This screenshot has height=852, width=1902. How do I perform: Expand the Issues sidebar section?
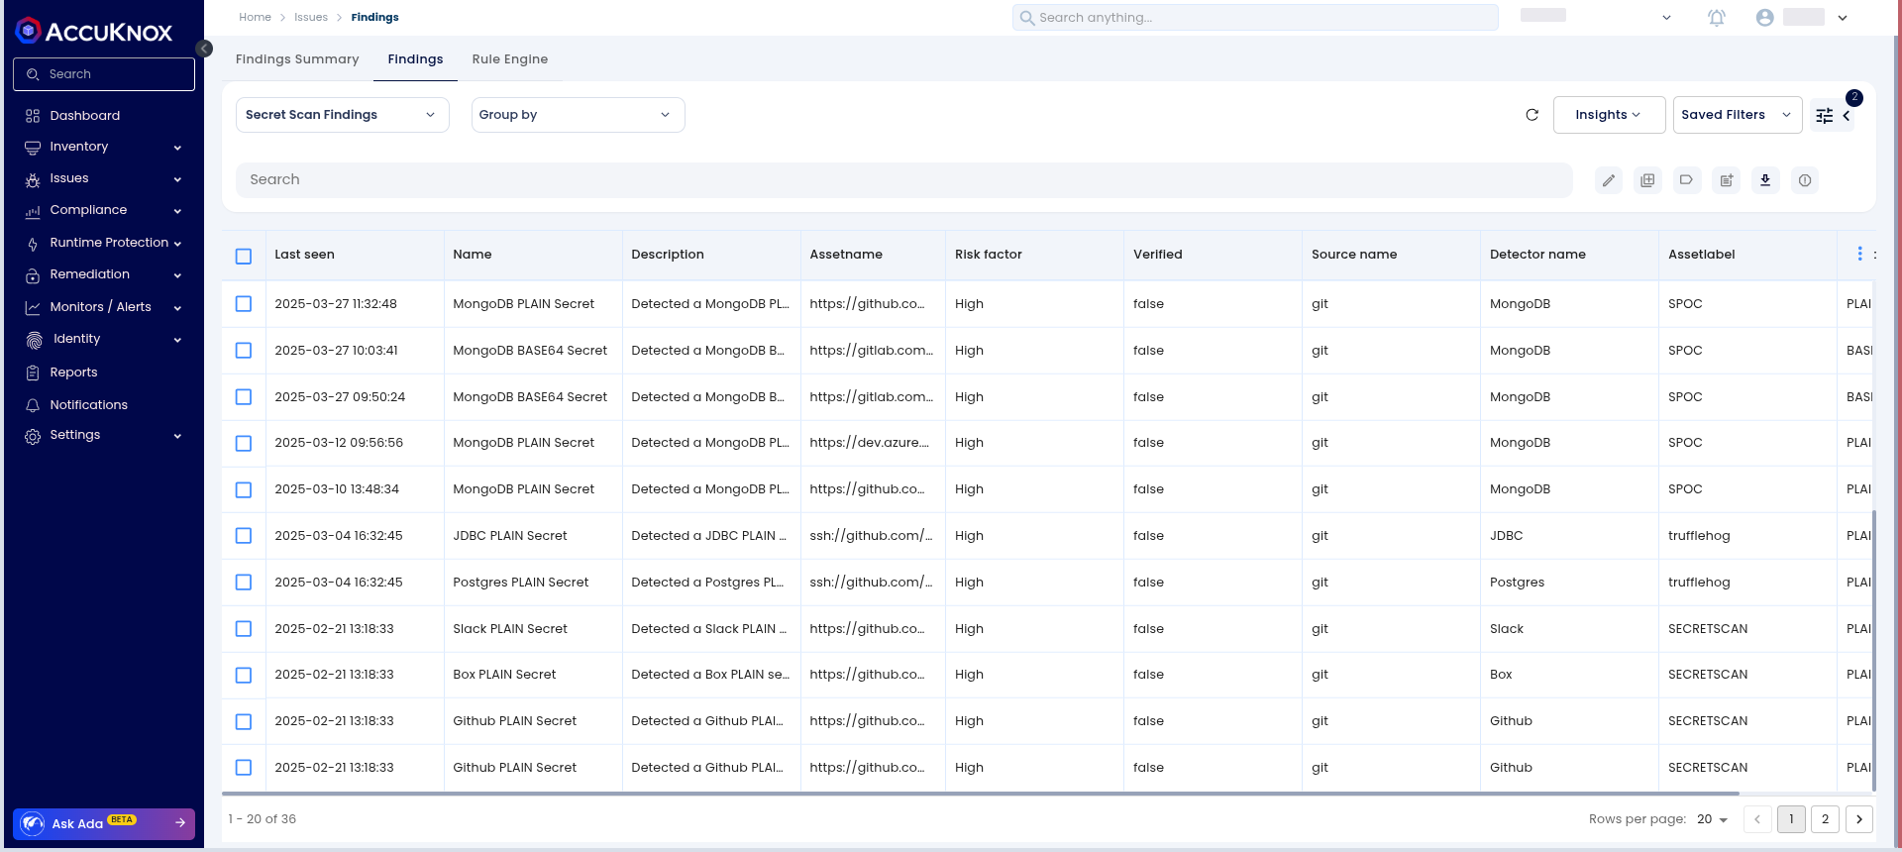click(x=103, y=178)
